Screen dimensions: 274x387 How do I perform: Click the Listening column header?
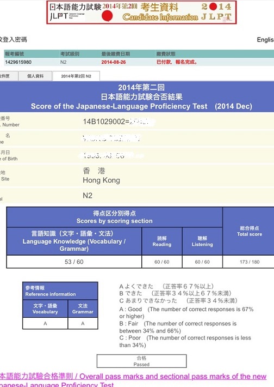pyautogui.click(x=202, y=241)
